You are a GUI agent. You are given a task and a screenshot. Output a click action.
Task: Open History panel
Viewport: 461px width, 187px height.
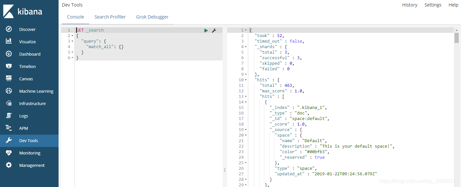click(x=410, y=5)
